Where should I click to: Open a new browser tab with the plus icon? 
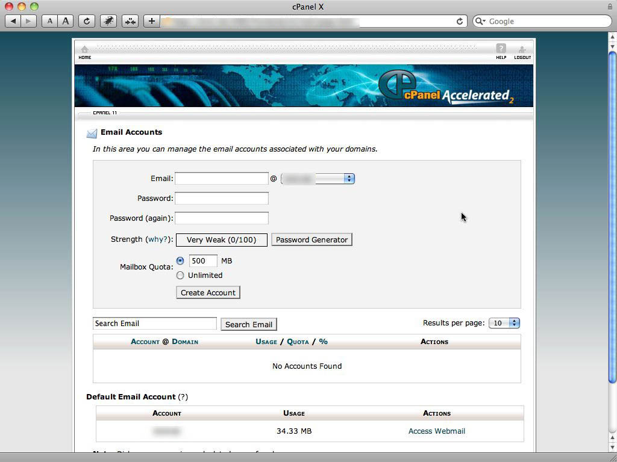pyautogui.click(x=151, y=20)
